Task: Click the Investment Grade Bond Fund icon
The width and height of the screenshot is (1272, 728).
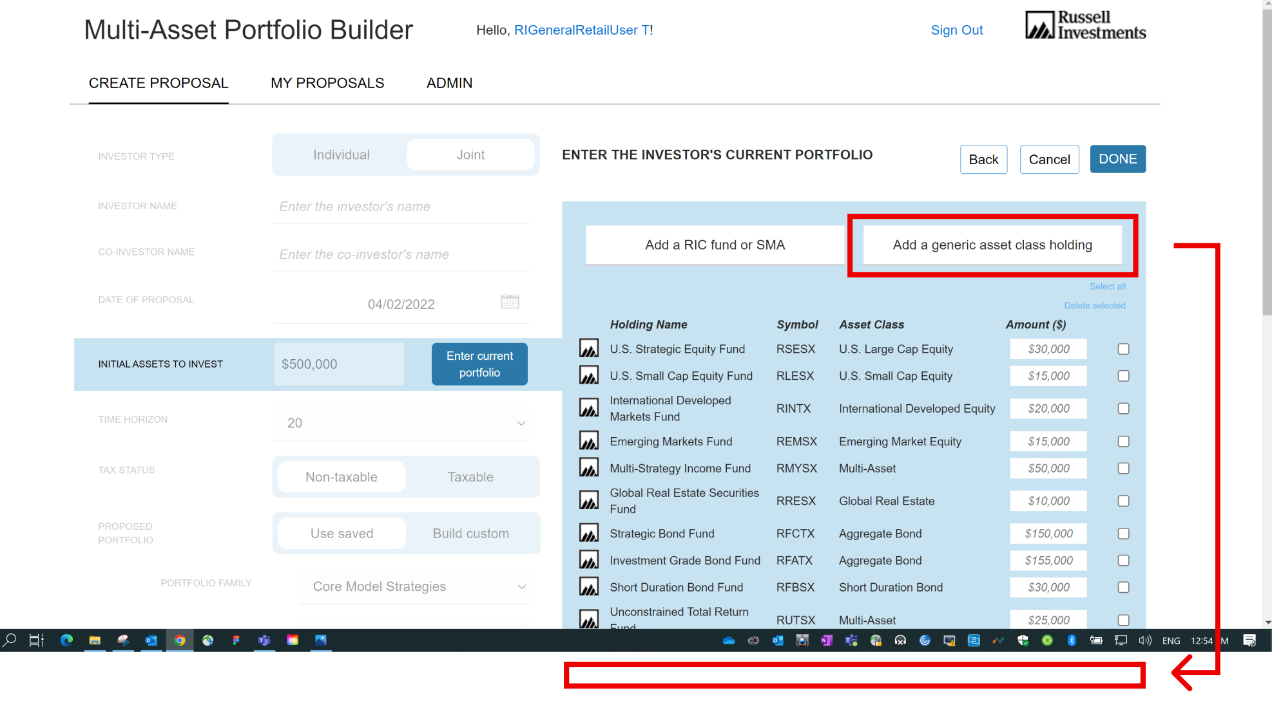Action: pos(588,561)
